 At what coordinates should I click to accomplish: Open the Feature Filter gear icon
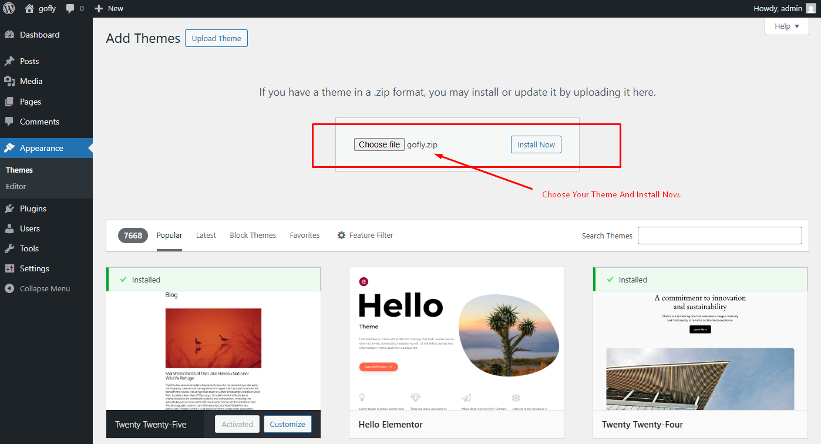coord(342,235)
